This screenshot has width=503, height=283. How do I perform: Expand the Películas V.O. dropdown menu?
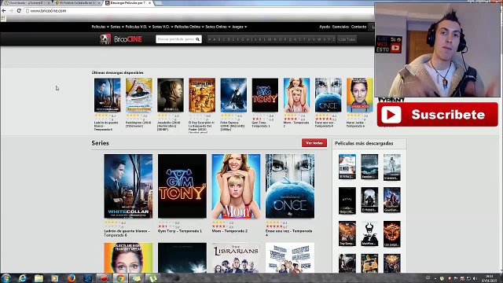pos(138,27)
